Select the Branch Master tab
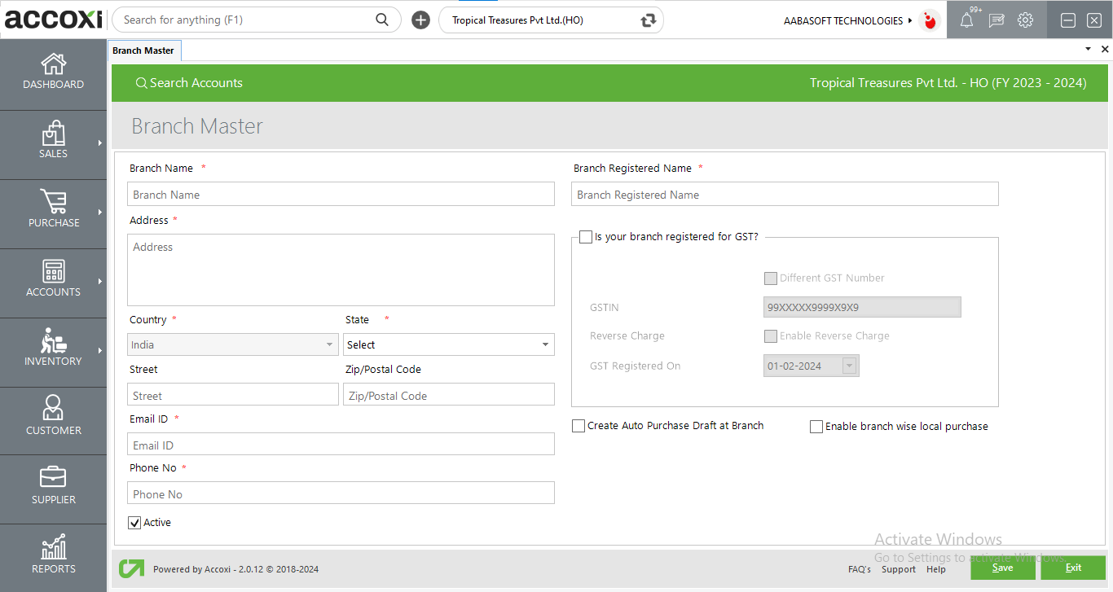Viewport: 1113px width, 592px height. (143, 50)
